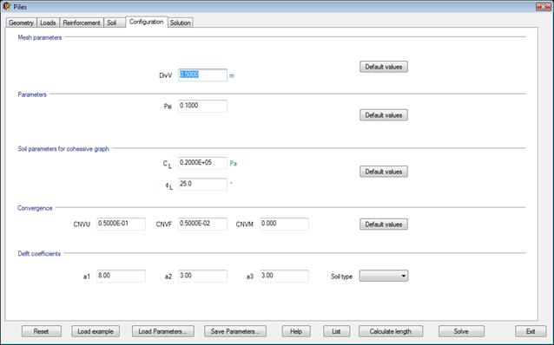Click Save Parameters button
554x345 pixels.
[235, 331]
